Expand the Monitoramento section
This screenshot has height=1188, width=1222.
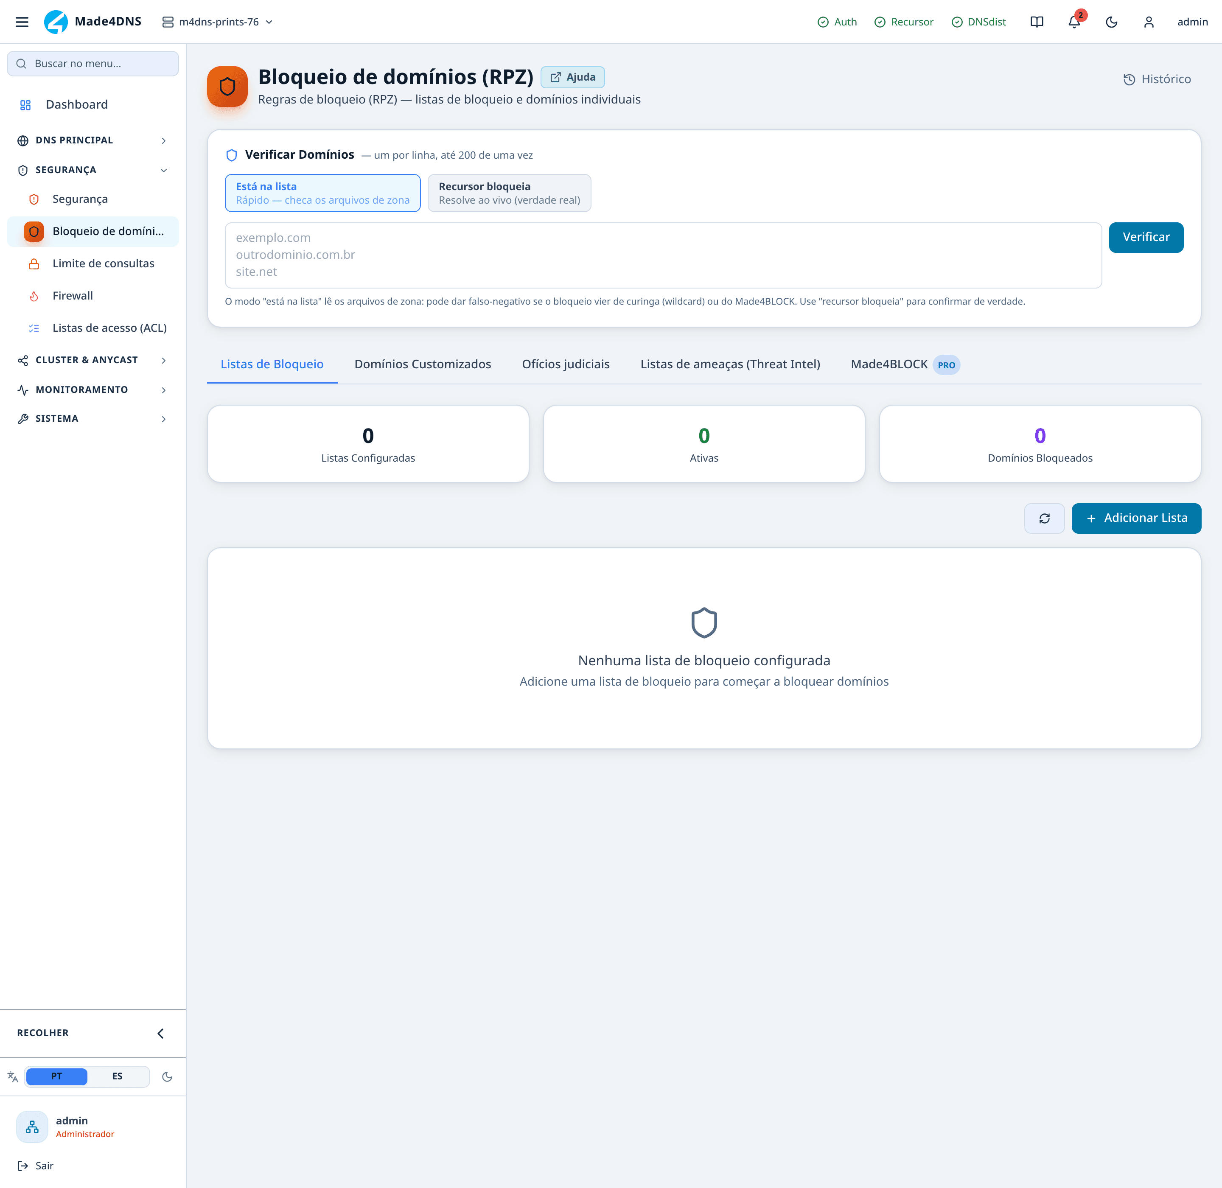point(93,390)
